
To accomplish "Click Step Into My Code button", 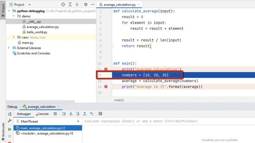I will 78,114.
